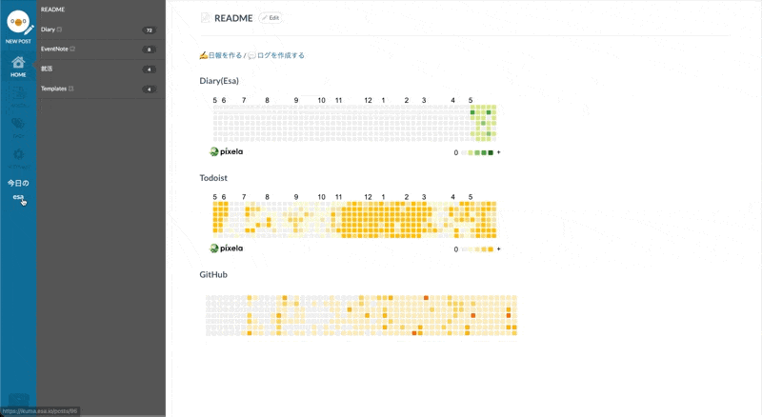Viewport: 762px width, 417px height.
Task: Click the NEW POST bird icon
Action: pos(17,23)
